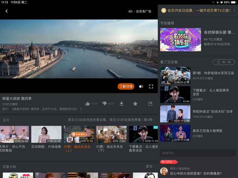Image resolution: width=238 pixels, height=178 pixels.
Task: Open 名侦探俱乐部 recommended show thumbnail
Action: click(180, 40)
